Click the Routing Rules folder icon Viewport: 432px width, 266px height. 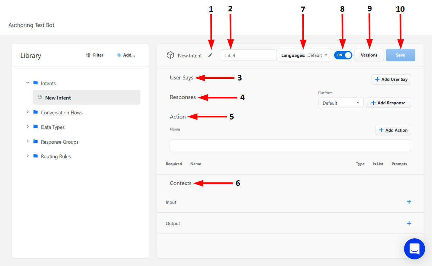[x=35, y=156]
